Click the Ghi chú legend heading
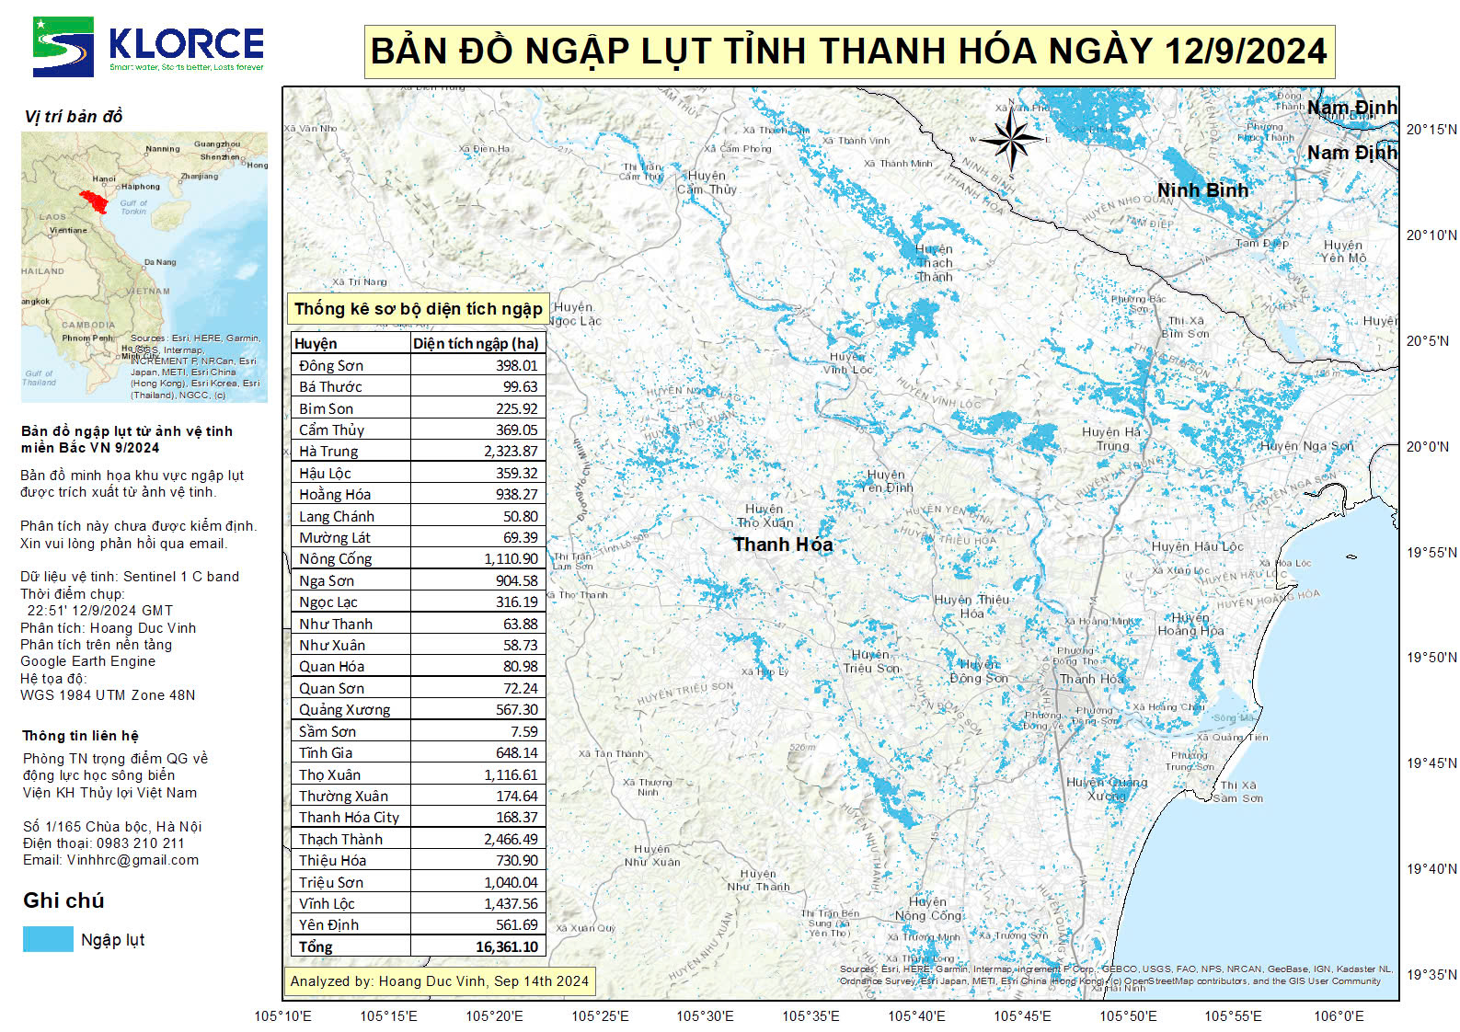The image size is (1460, 1032). (x=63, y=900)
